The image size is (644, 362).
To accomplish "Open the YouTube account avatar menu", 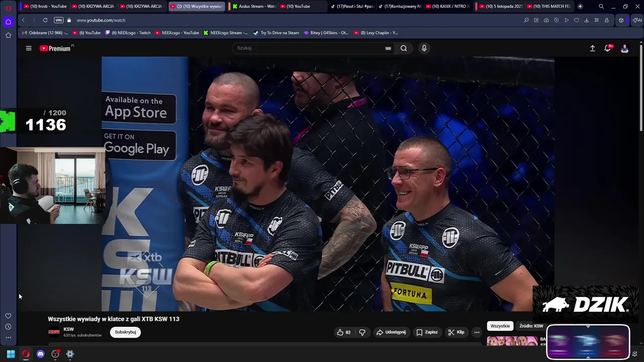I will (624, 48).
